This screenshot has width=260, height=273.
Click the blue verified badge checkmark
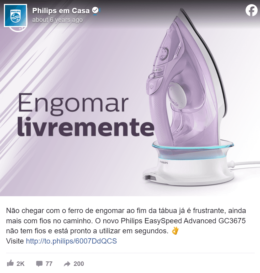95,11
